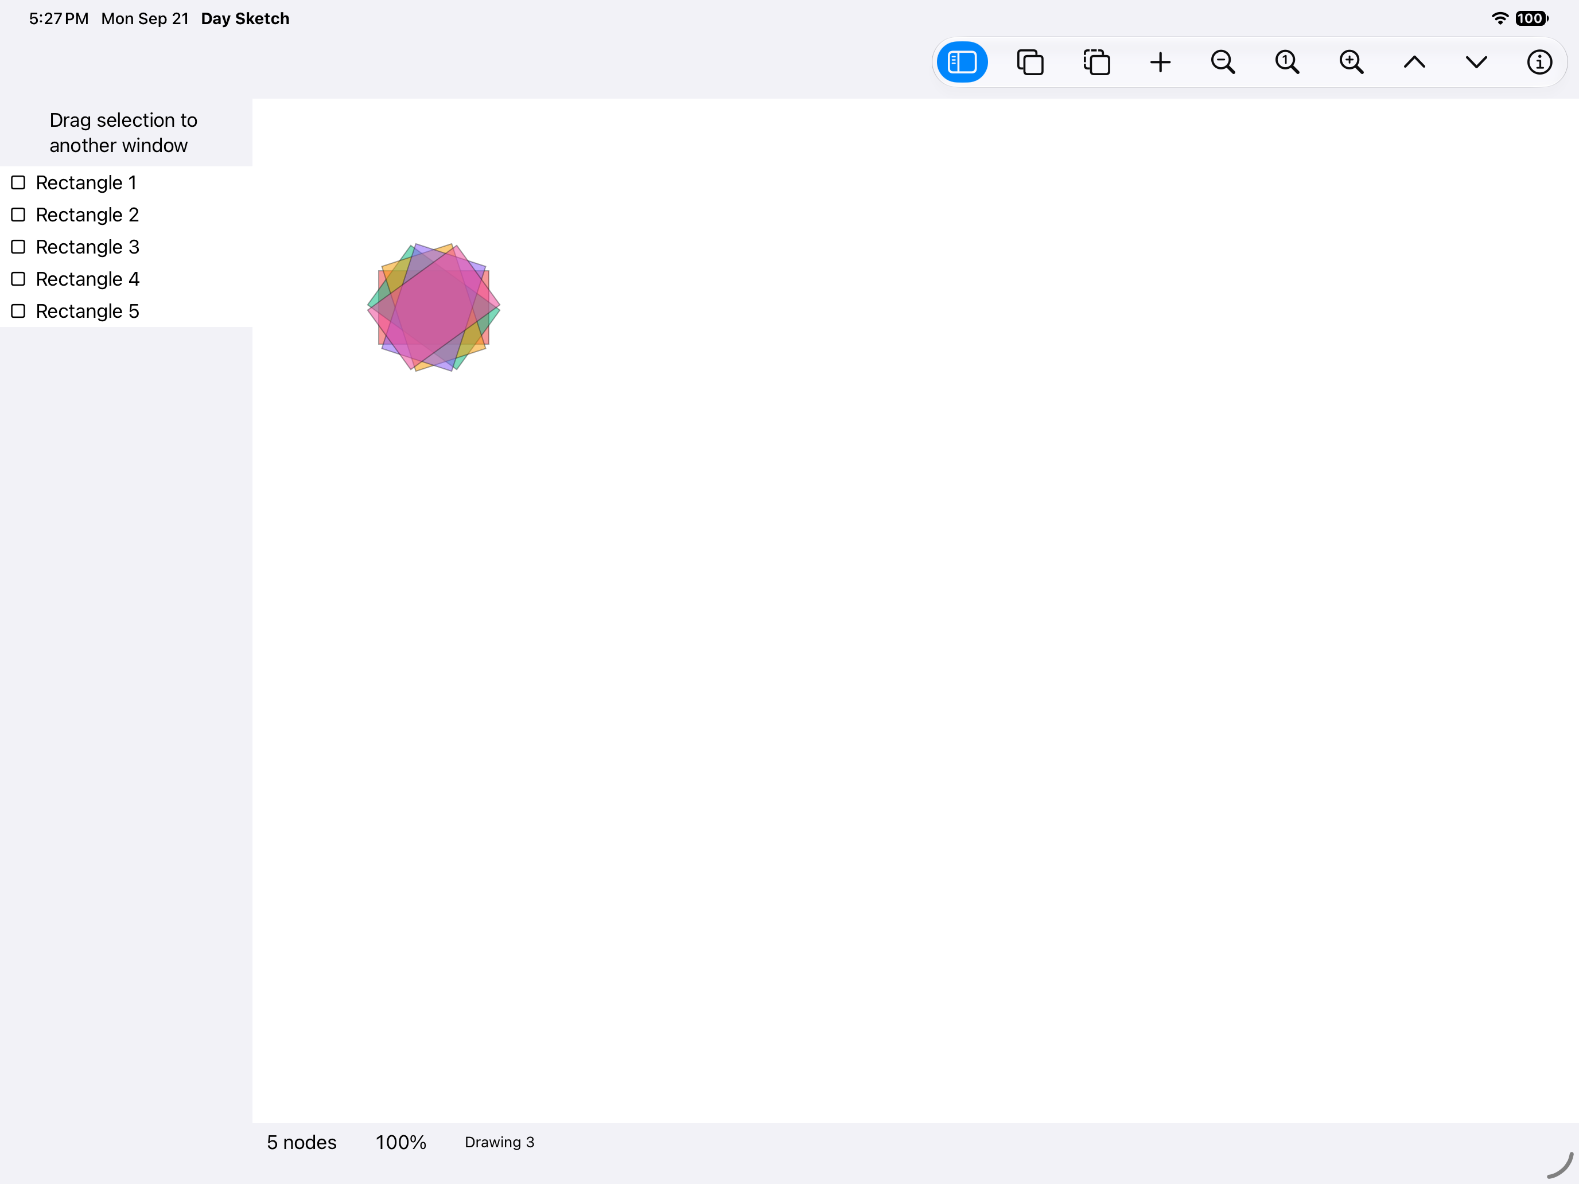This screenshot has width=1579, height=1184.
Task: Click the dashed copy selection icon
Action: (1096, 62)
